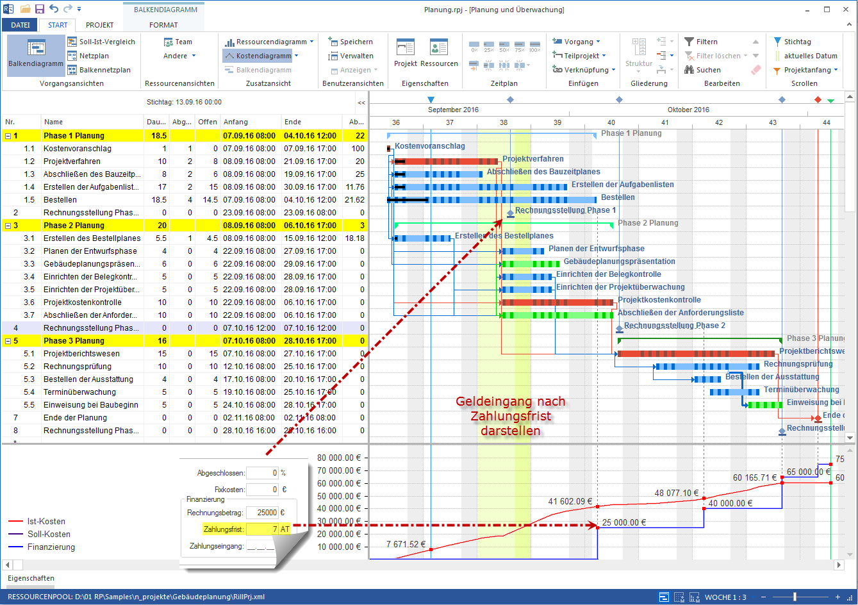Click the Eigenschaften panel tab
Viewport: 858px width, 605px height.
31,578
